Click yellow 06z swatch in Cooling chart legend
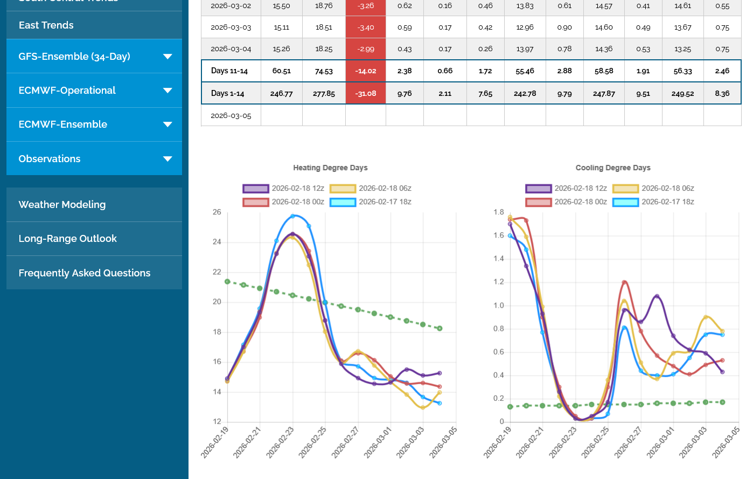Image resolution: width=753 pixels, height=479 pixels. (626, 189)
